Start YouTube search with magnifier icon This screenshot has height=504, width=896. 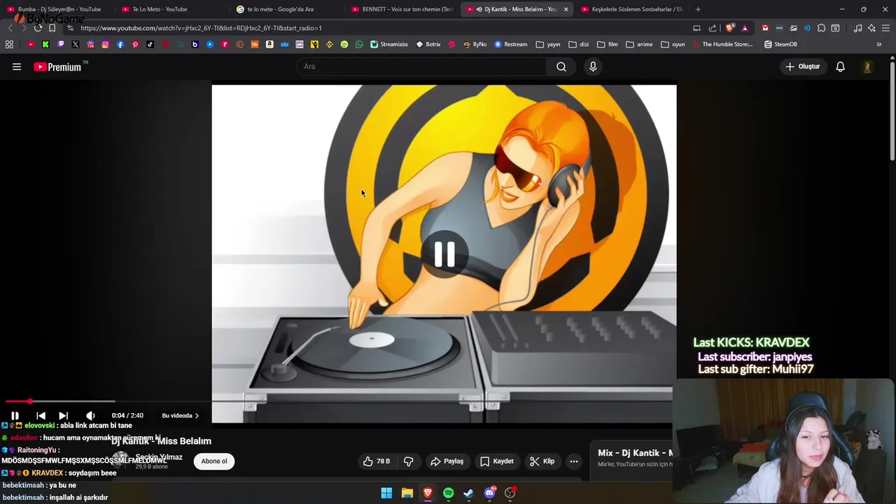click(561, 66)
